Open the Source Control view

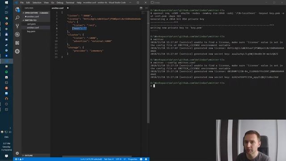click(x=17, y=26)
